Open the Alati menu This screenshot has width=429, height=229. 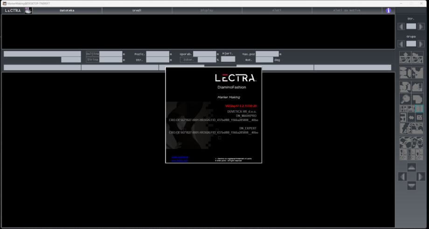(x=277, y=10)
